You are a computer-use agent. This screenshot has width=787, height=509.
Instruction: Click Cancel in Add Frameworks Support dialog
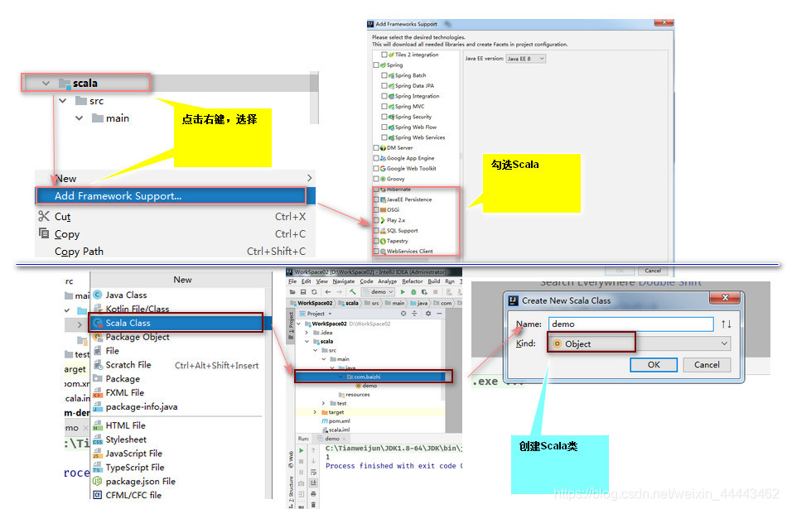pos(653,271)
